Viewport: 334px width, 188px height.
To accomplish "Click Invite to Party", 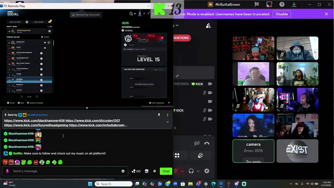I will pos(15,22).
